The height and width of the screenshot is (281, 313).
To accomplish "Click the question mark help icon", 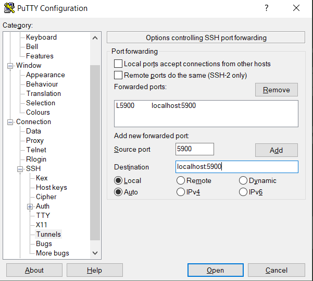I will tap(267, 8).
